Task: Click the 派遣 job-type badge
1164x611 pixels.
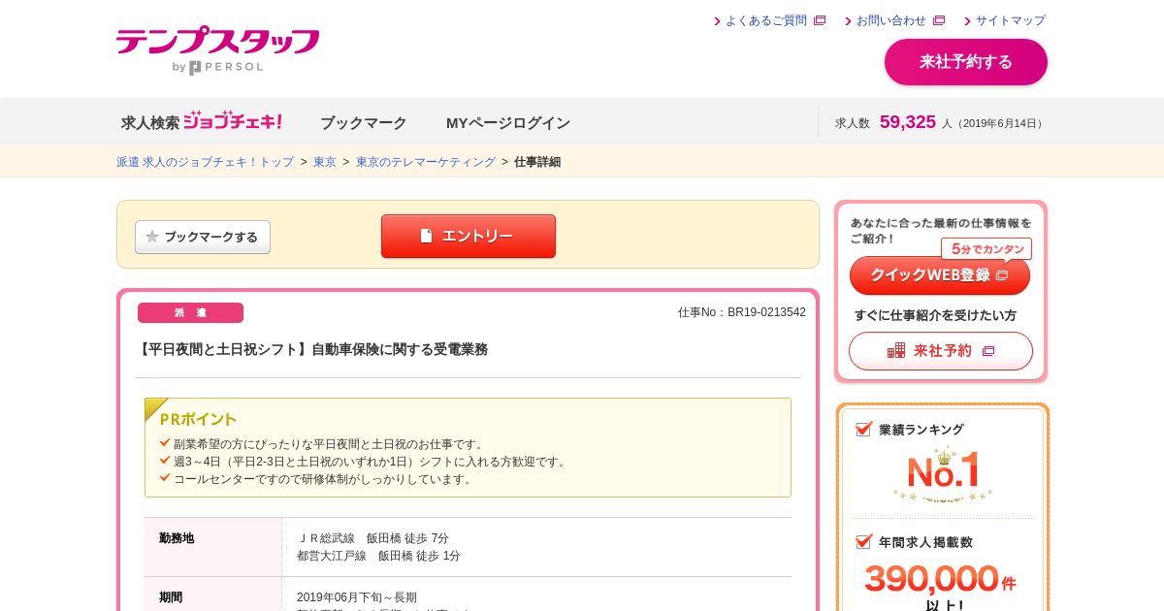Action: (x=190, y=312)
